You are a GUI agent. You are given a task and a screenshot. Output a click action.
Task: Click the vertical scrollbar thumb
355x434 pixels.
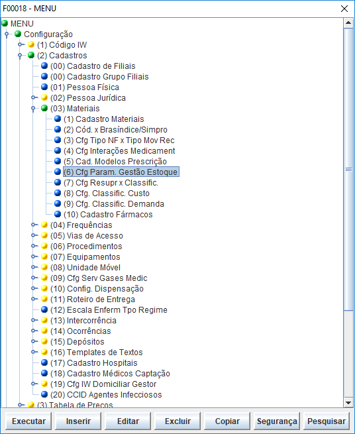[348, 169]
